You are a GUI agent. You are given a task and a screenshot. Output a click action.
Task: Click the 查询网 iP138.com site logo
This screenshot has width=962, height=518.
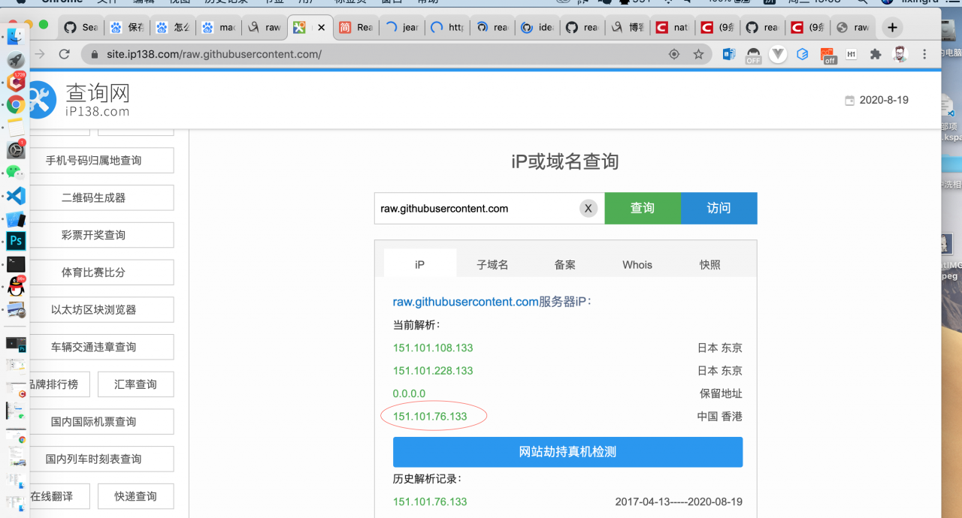click(x=77, y=98)
